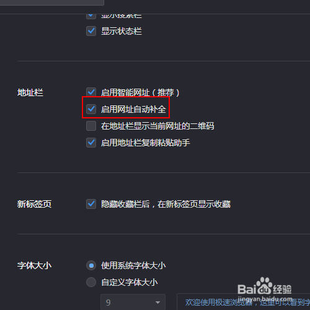Viewport: 310px width, 310px height.
Task: Toggle the 启用智能网址（推荐） checkbox
Action: (91, 92)
